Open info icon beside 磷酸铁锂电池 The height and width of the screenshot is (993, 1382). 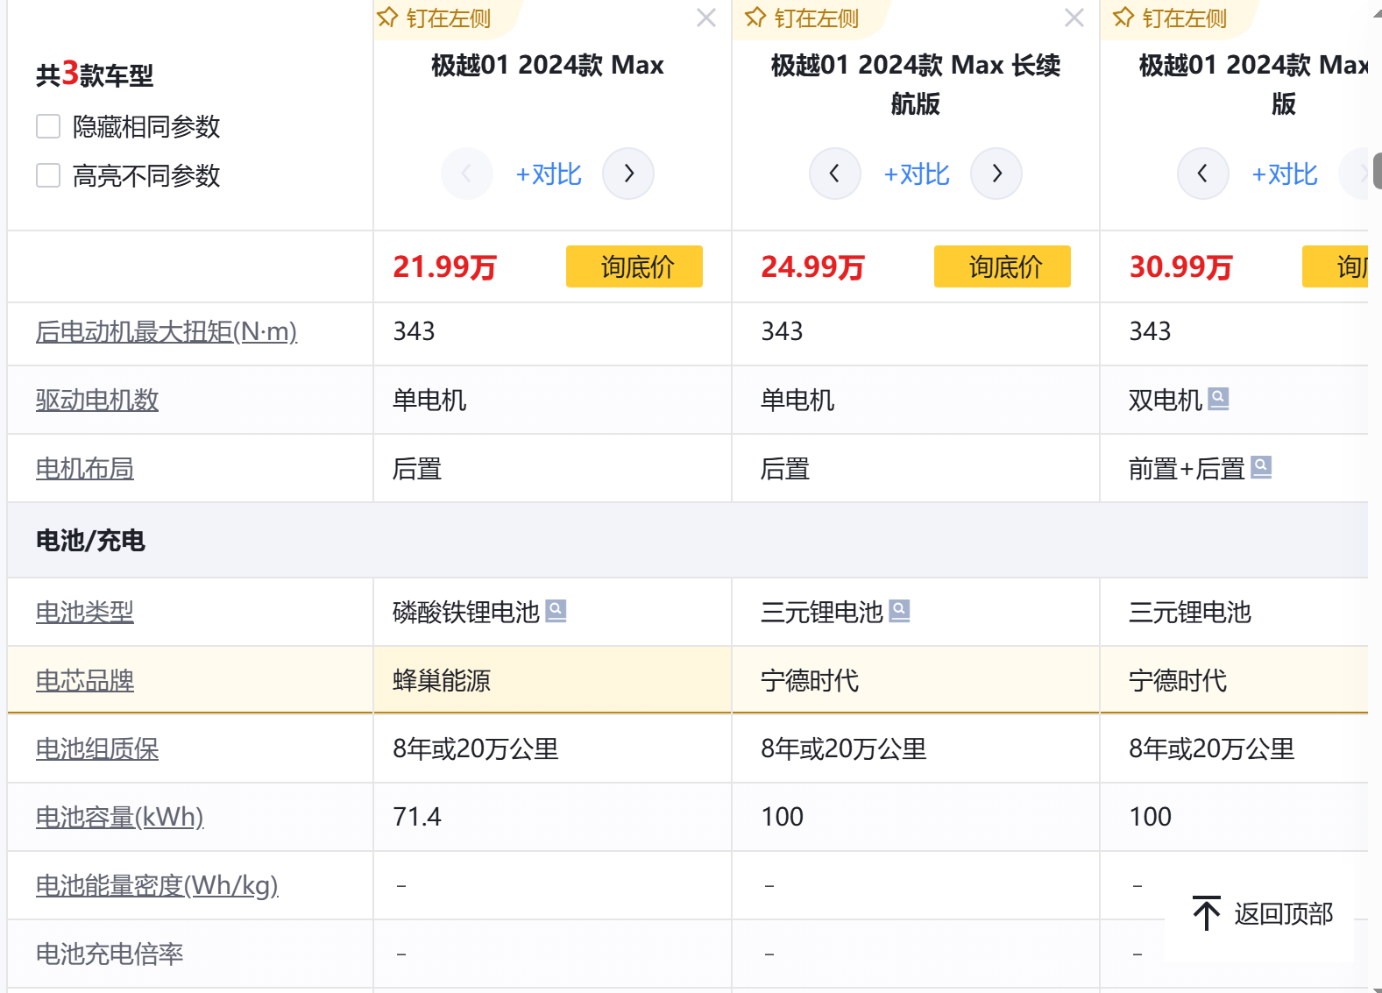[x=556, y=610]
